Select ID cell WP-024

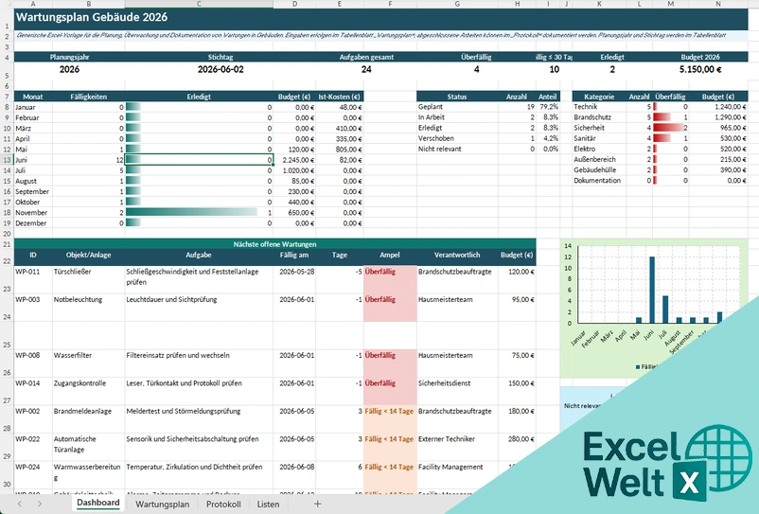33,475
